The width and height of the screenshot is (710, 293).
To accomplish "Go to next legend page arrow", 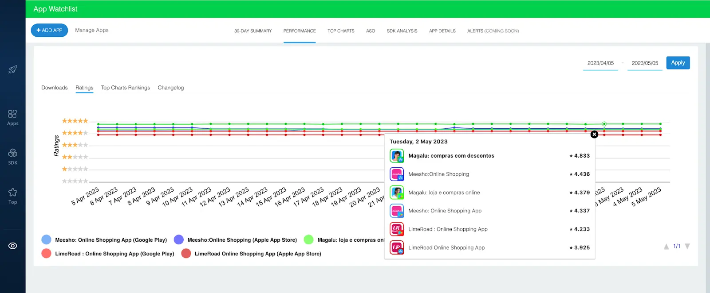I will coord(687,247).
